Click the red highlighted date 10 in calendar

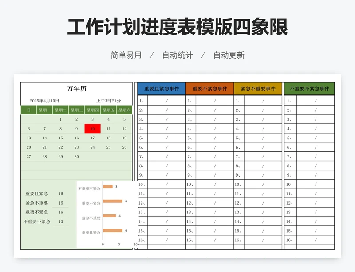92,129
